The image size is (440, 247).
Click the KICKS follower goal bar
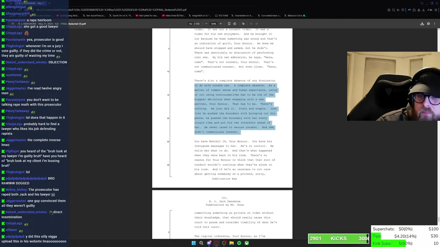(x=339, y=238)
